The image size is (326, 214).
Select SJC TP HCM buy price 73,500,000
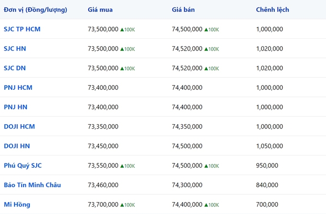103,29
